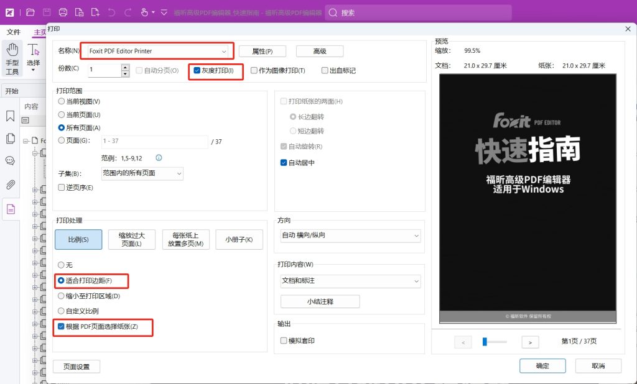The image size is (637, 384).
Task: Open 页面设置 page setup
Action: pyautogui.click(x=77, y=367)
